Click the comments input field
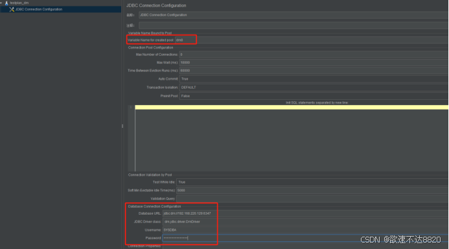This screenshot has height=249, width=449. (x=294, y=25)
